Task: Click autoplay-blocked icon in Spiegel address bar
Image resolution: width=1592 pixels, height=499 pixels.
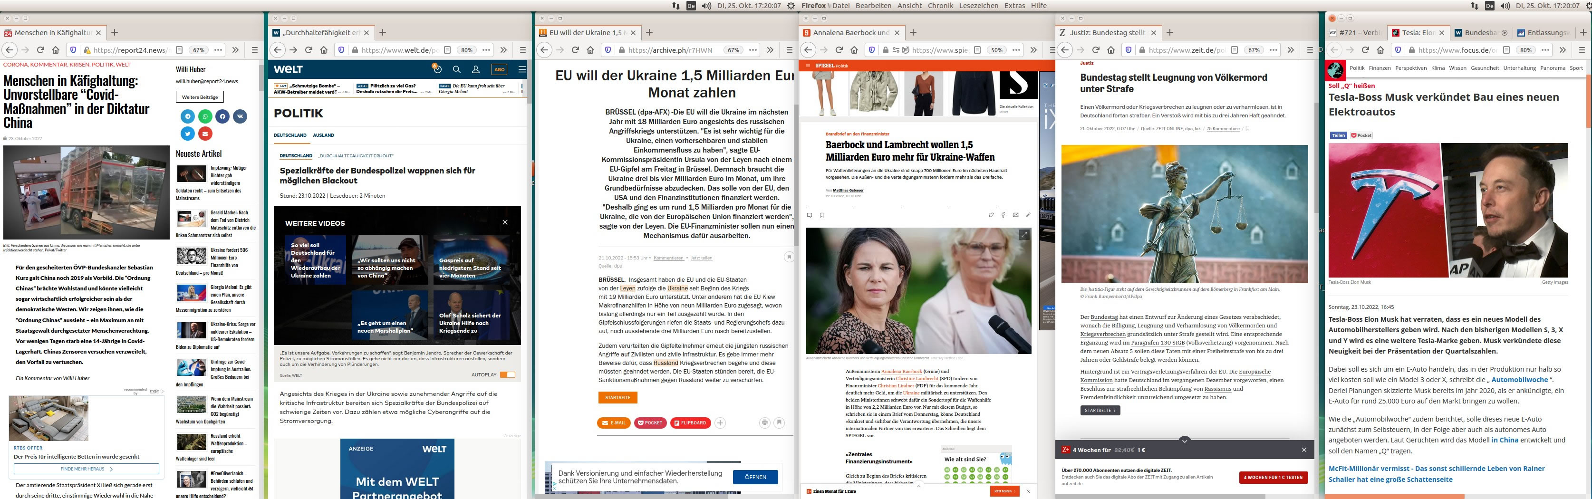Action: [905, 50]
